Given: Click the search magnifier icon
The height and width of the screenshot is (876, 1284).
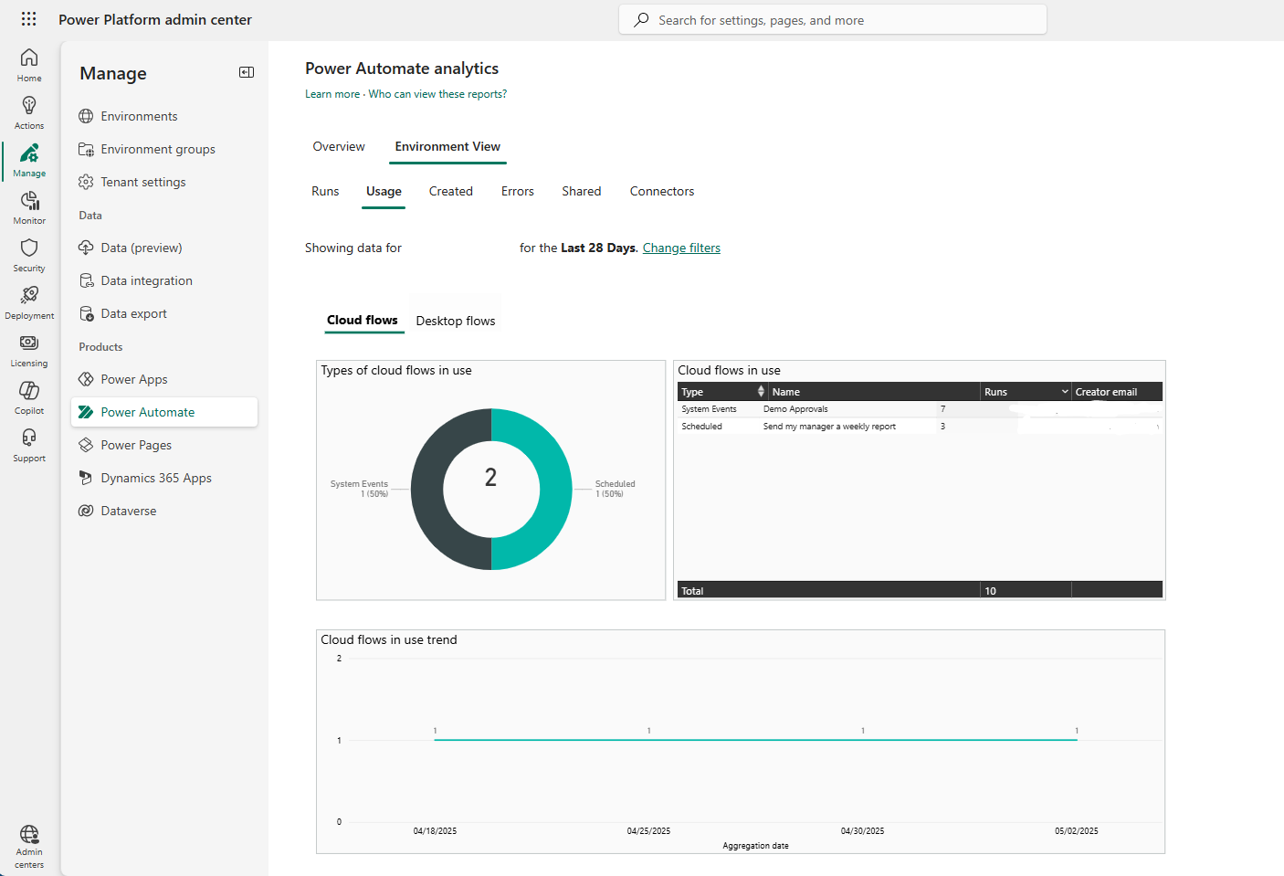Looking at the screenshot, I should pos(642,19).
